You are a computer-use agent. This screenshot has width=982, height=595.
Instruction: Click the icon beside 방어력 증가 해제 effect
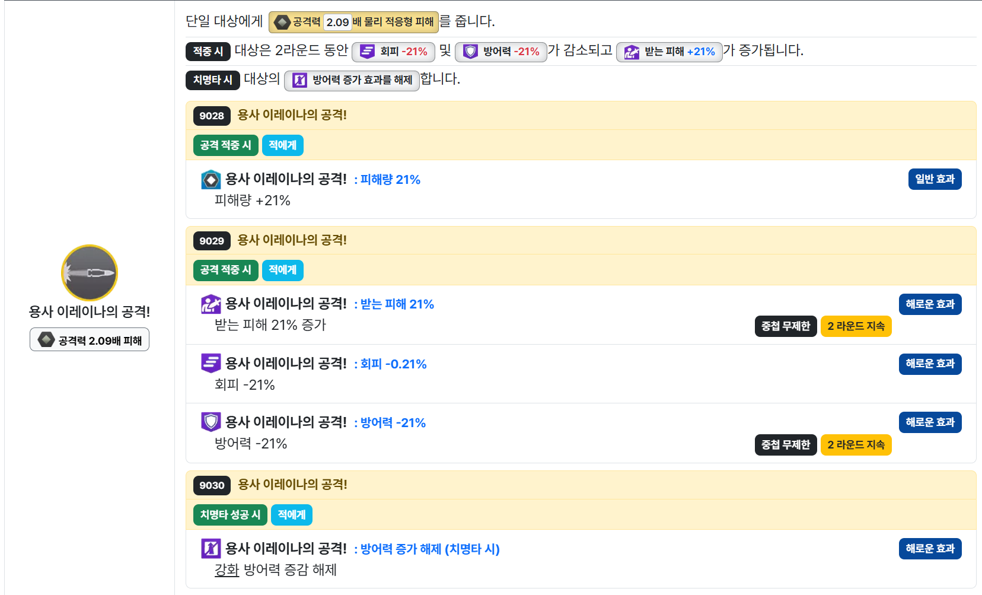pyautogui.click(x=211, y=548)
